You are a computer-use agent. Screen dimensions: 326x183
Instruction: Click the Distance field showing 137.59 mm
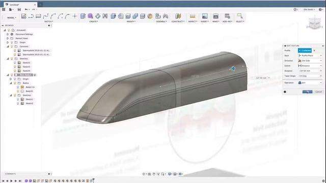310,71
